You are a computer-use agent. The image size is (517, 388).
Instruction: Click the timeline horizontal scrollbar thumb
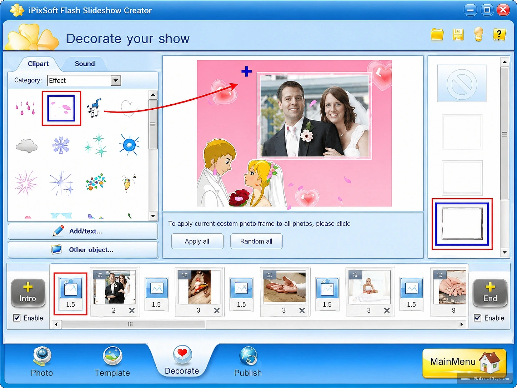134,324
